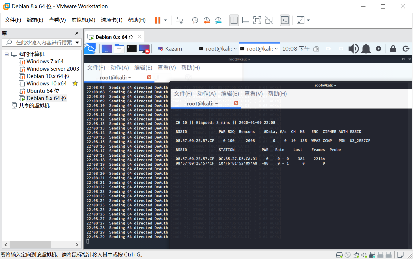This screenshot has height=259, width=413.
Task: Close the Debian 8.x 64 位 VM tab
Action: [x=139, y=37]
